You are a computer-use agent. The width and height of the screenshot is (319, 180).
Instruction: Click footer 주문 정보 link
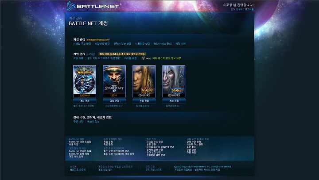pyautogui.click(x=191, y=150)
